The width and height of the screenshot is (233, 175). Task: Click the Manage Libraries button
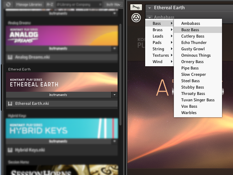[x=29, y=5]
